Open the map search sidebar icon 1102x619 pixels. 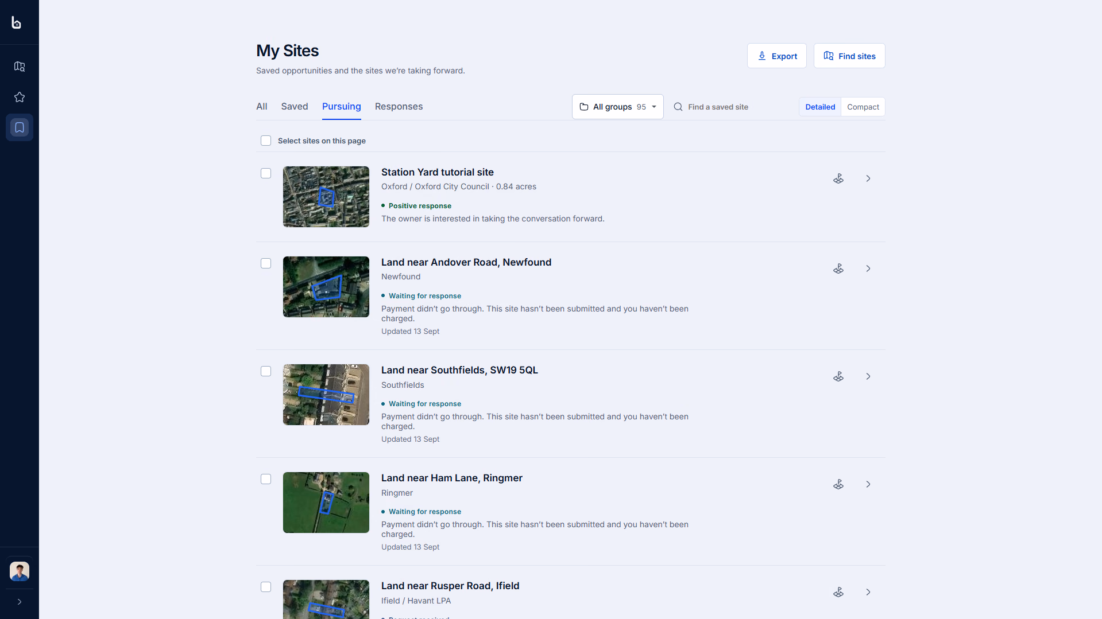(x=20, y=67)
